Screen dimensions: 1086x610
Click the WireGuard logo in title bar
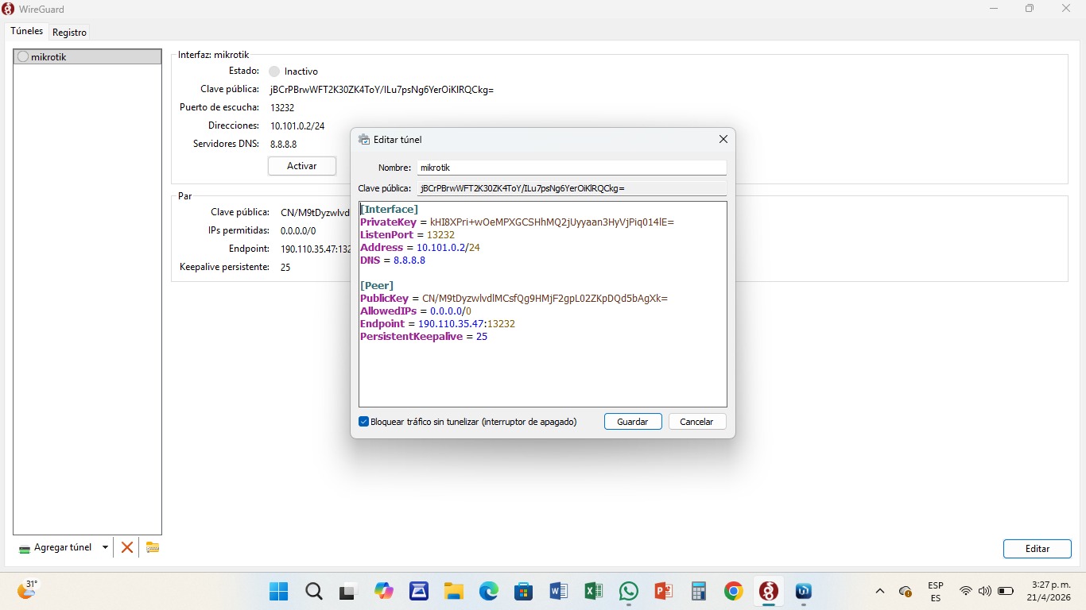[9, 9]
